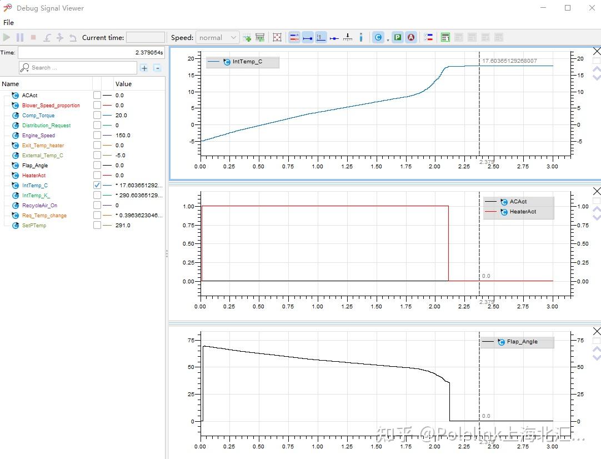The height and width of the screenshot is (459, 601).
Task: Open the File menu
Action: coord(8,22)
